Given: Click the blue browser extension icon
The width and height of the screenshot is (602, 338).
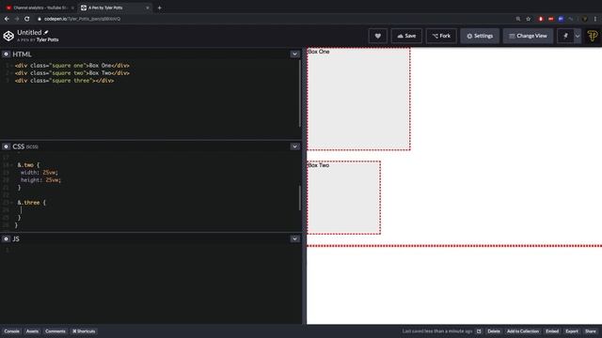Looking at the screenshot, I should (561, 19).
